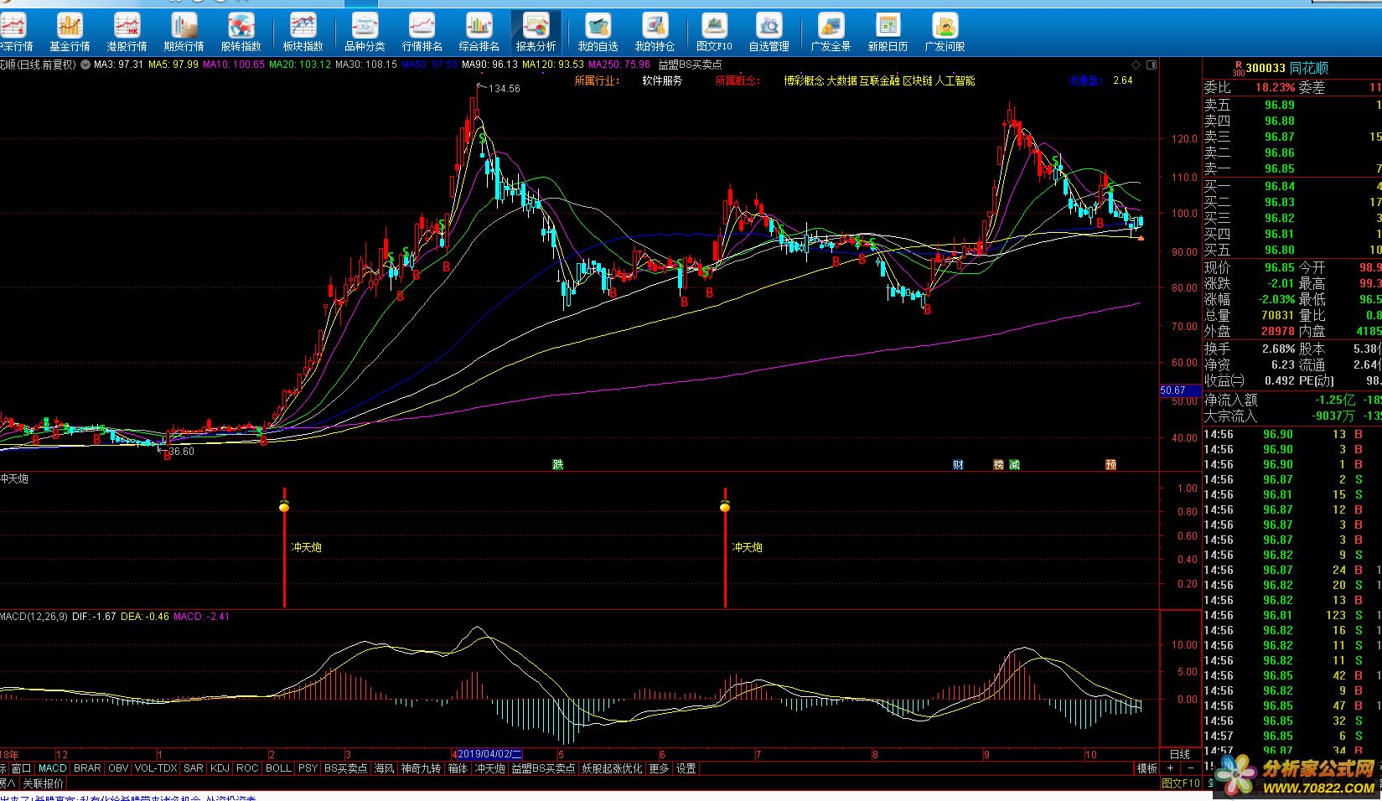This screenshot has width=1382, height=801.
Task: Click the 人工智能 concept tag
Action: pos(955,81)
